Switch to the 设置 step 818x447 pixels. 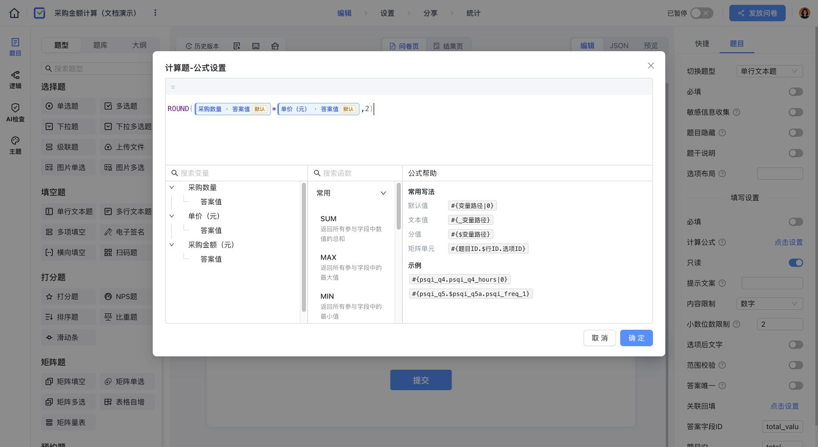point(387,13)
